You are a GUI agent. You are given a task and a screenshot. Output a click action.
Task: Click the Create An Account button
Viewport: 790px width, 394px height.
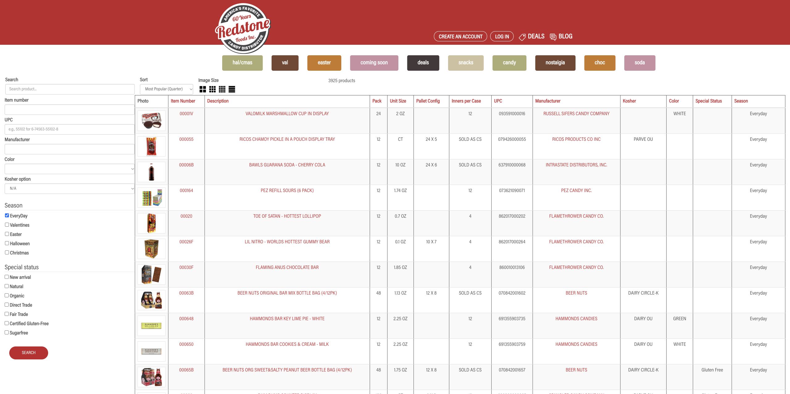(x=460, y=36)
